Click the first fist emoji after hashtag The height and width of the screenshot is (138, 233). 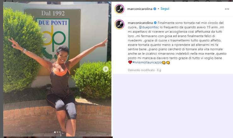pos(164,63)
